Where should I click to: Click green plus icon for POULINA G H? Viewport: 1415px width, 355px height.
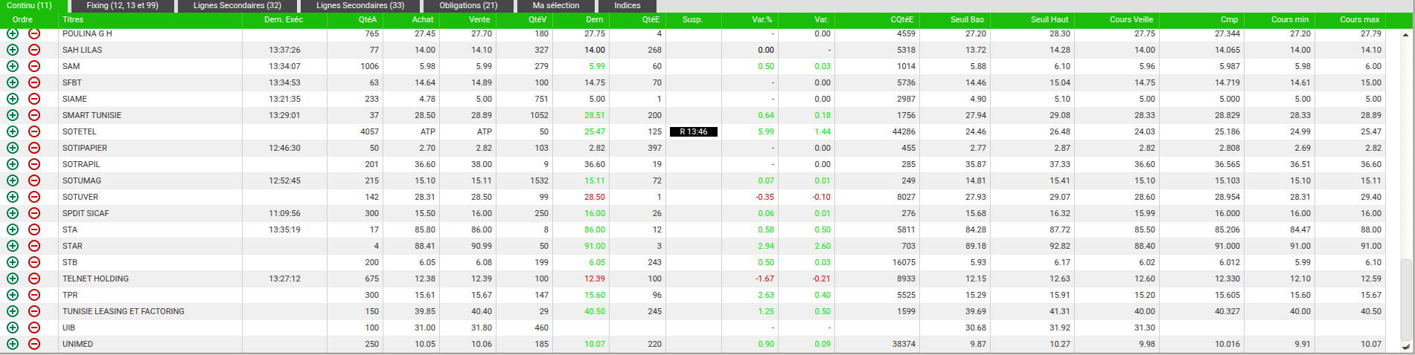point(13,33)
